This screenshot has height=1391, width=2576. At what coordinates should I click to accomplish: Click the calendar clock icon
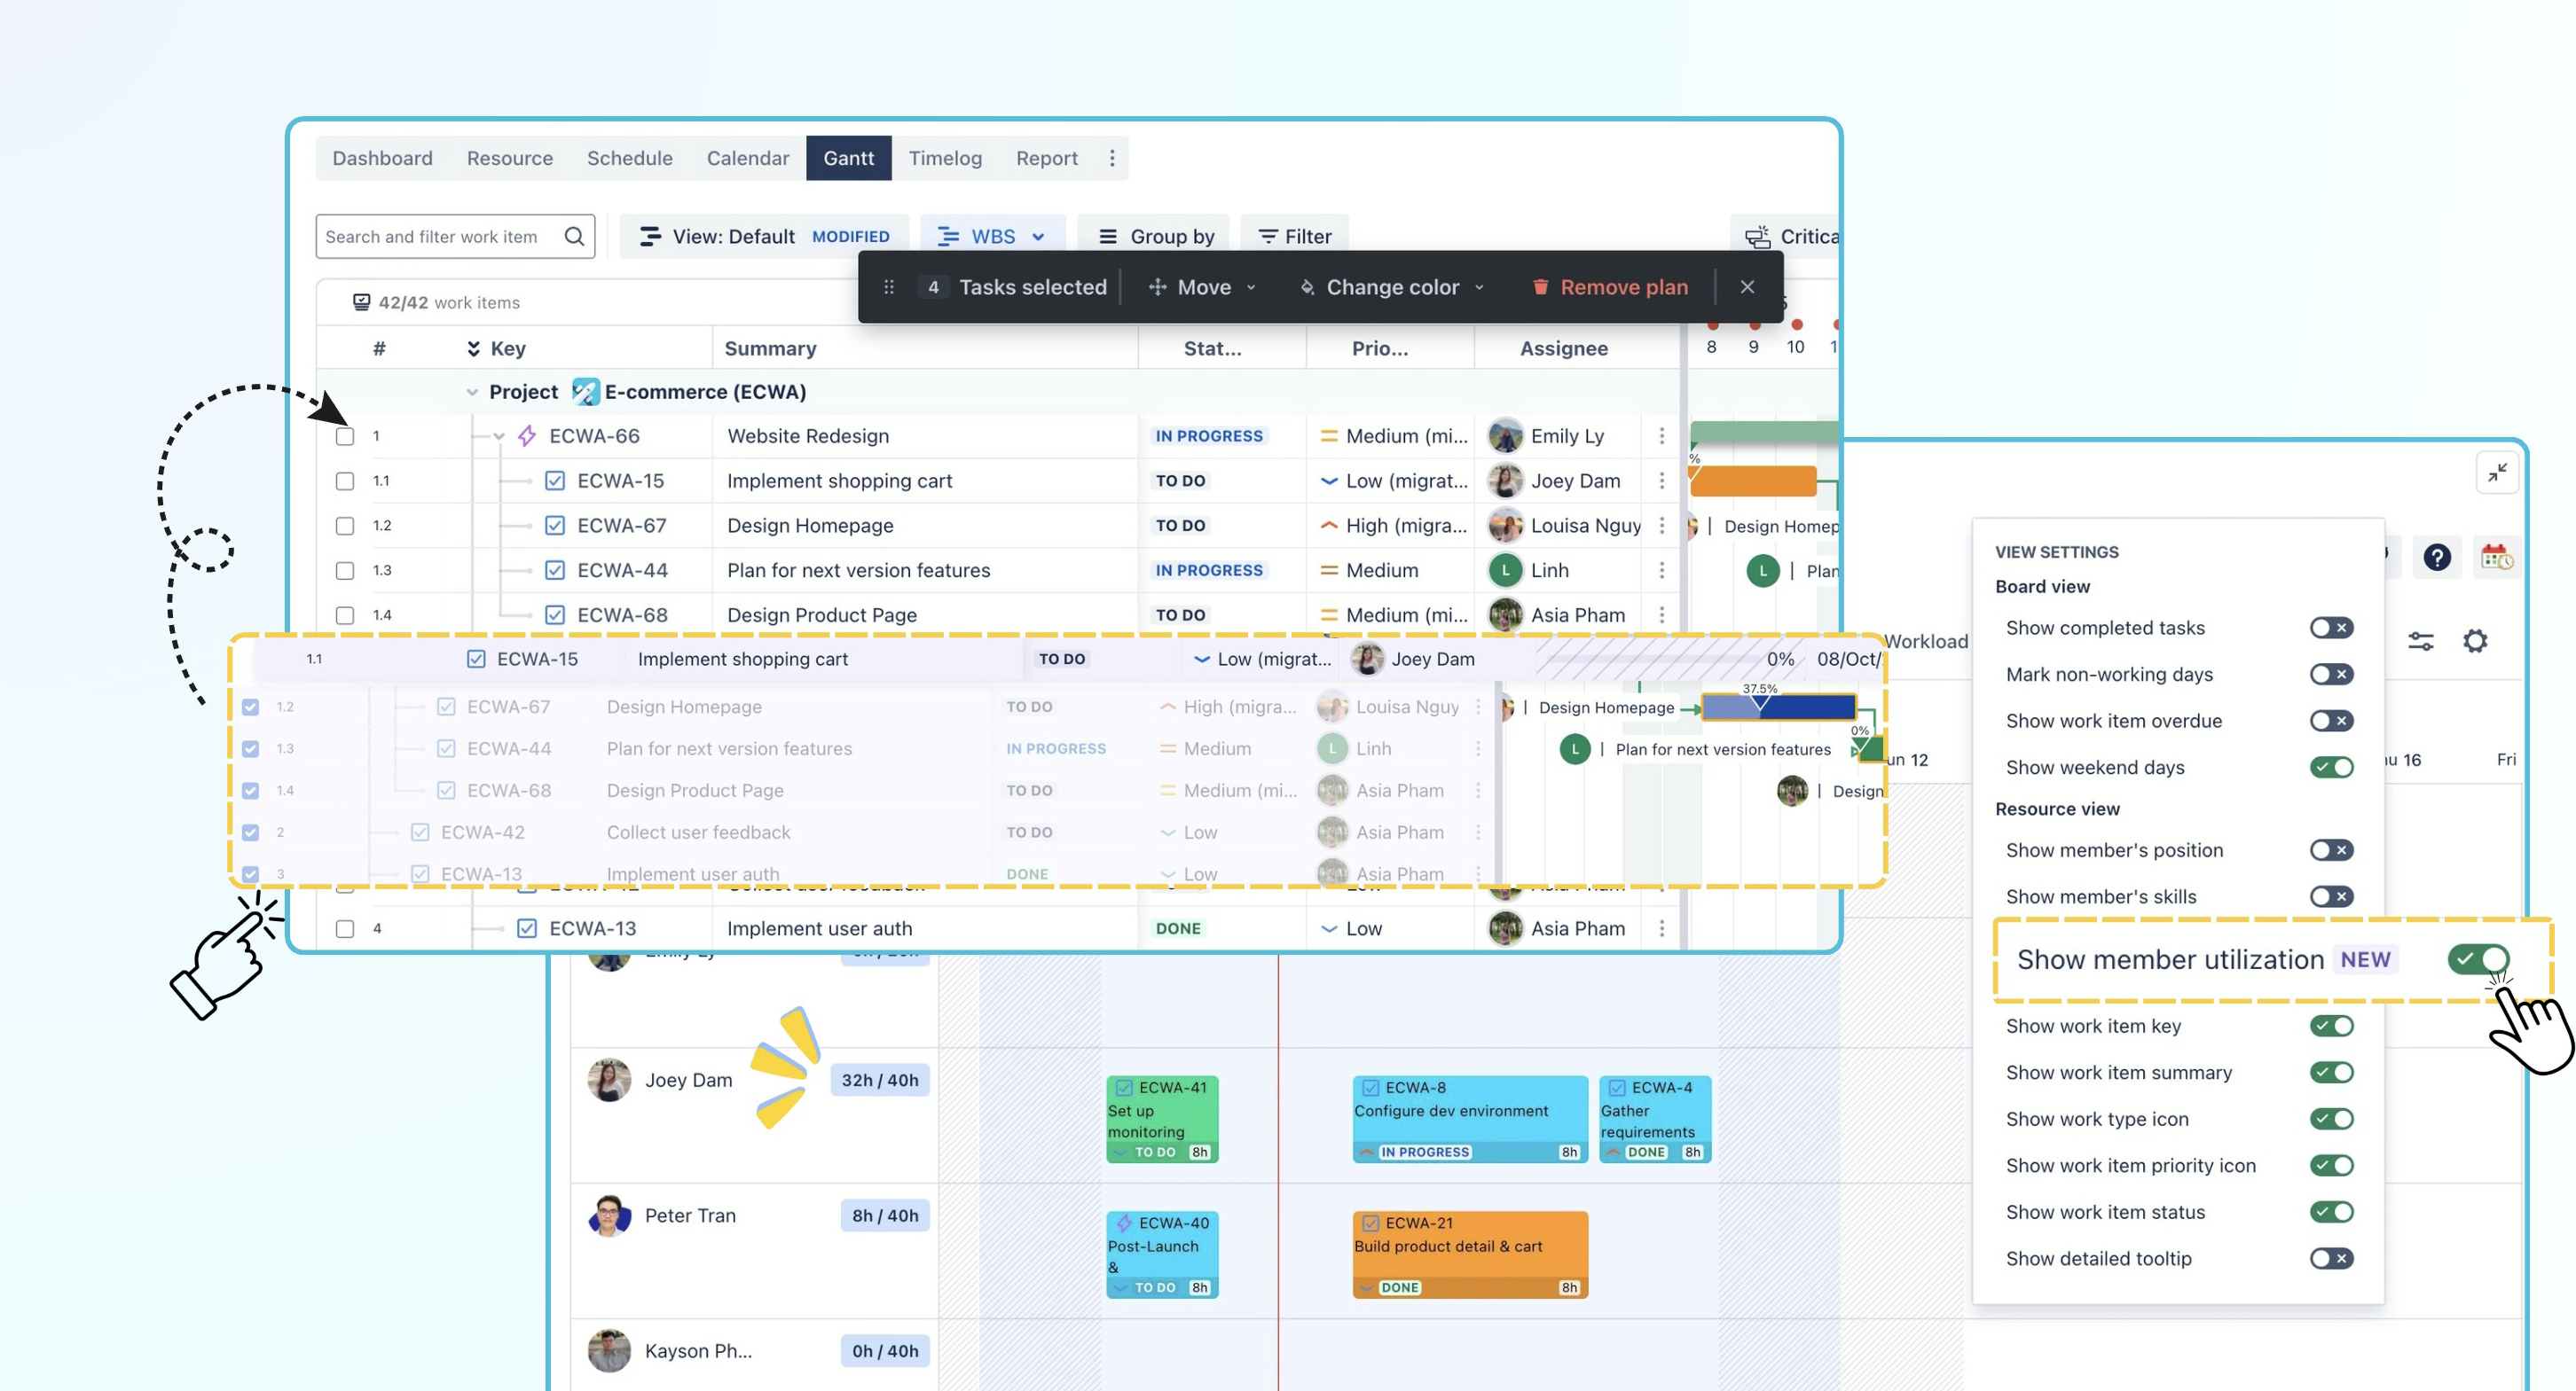tap(2496, 557)
